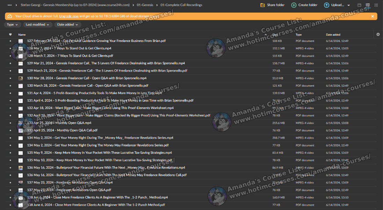Switch to grid thumbnail view
383x210 pixels.
tap(376, 5)
